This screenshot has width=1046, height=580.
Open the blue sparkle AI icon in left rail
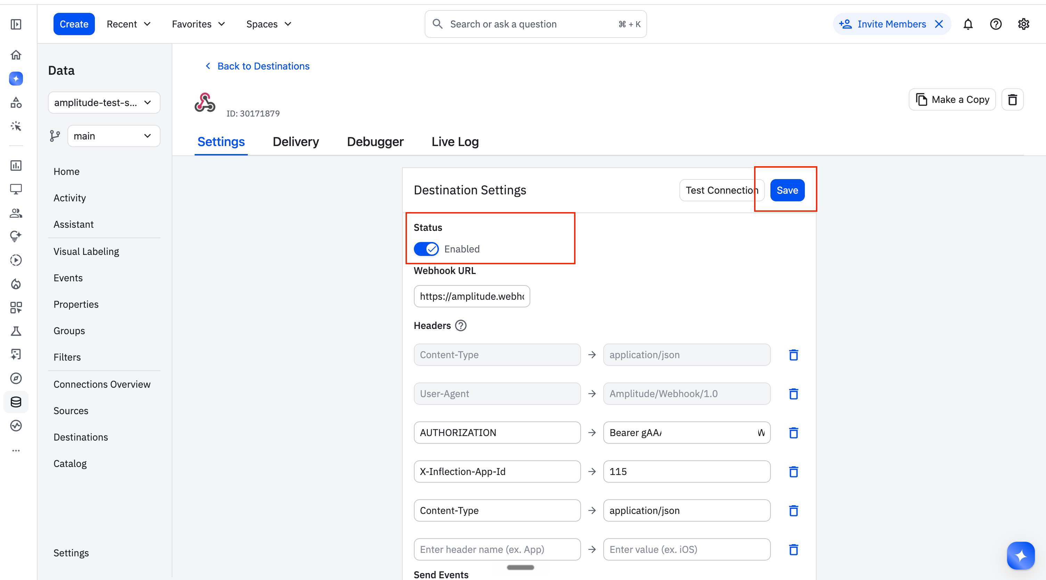(x=16, y=79)
